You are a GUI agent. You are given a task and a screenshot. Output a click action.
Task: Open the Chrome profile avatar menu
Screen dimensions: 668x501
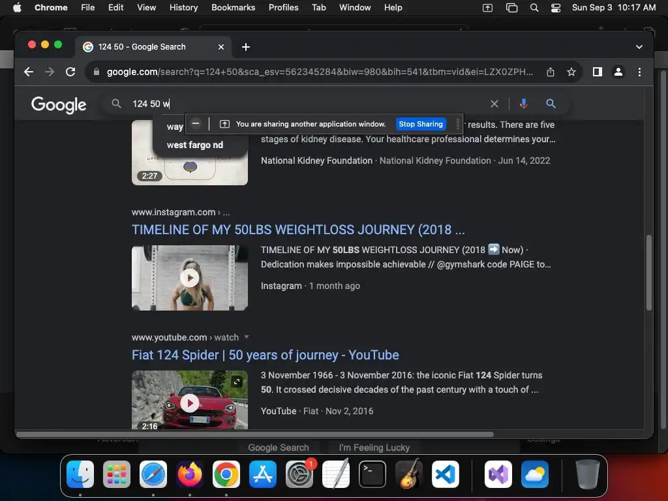pyautogui.click(x=618, y=72)
